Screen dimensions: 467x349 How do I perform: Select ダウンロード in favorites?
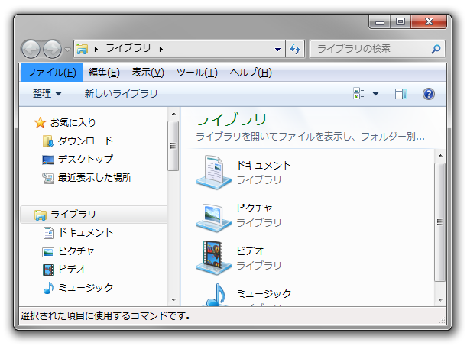86,141
